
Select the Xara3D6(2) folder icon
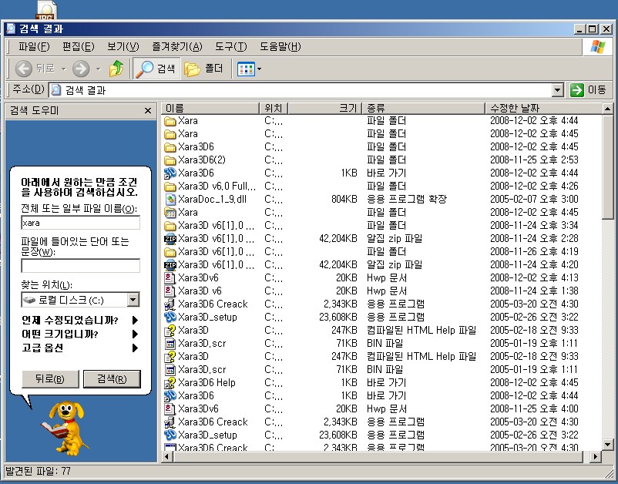170,160
